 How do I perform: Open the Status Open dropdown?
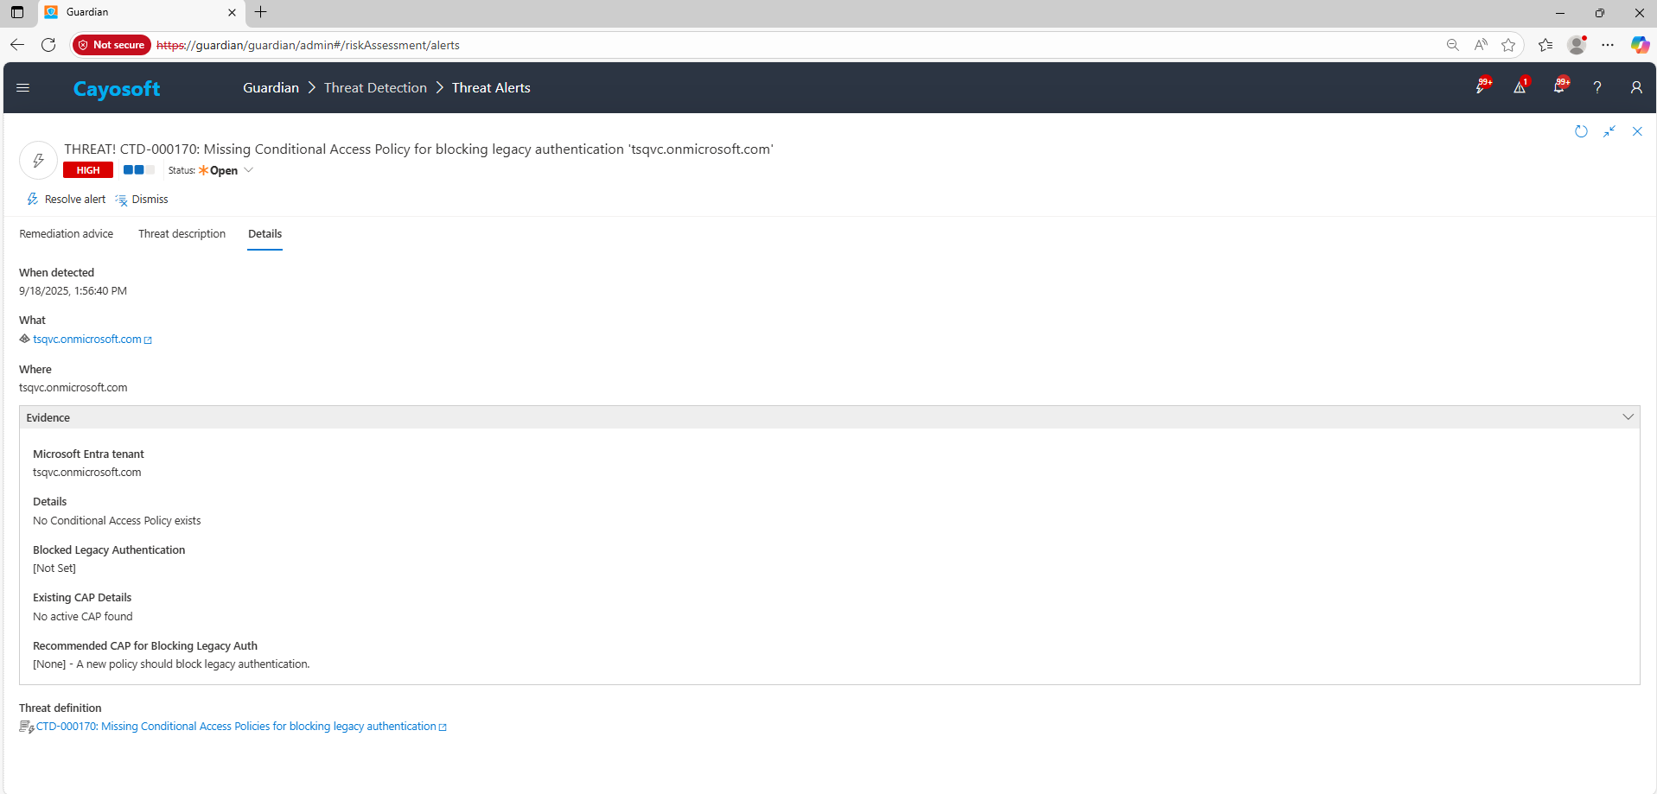point(226,170)
